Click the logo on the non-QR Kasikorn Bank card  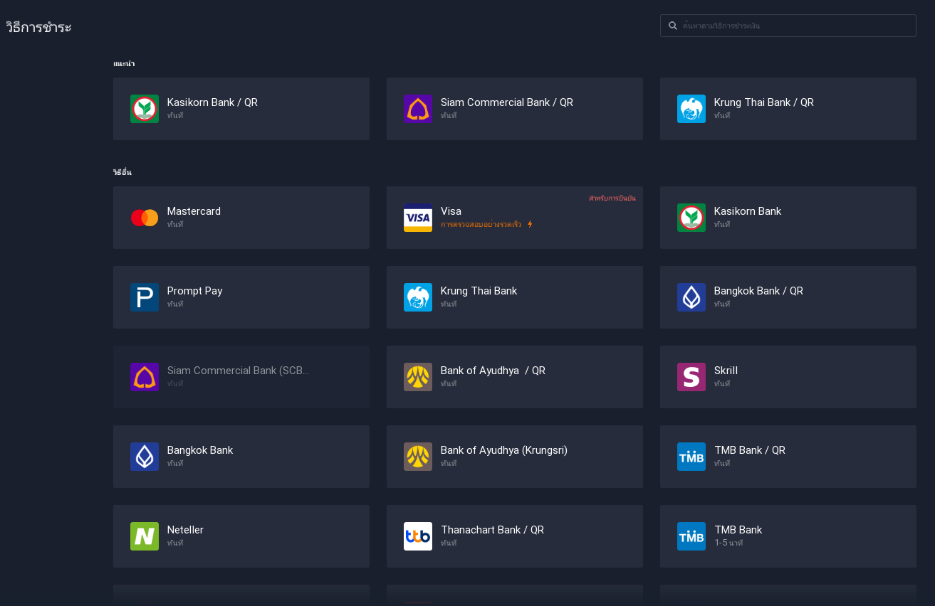(x=691, y=218)
